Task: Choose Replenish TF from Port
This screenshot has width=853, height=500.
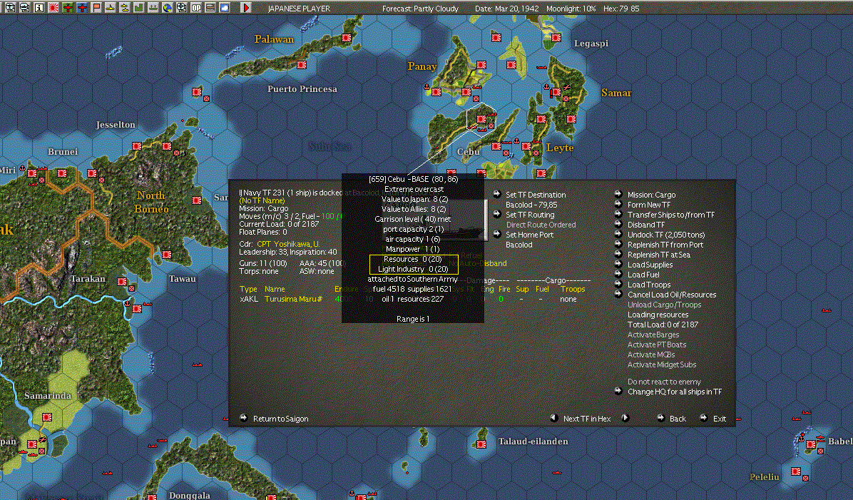Action: click(665, 245)
